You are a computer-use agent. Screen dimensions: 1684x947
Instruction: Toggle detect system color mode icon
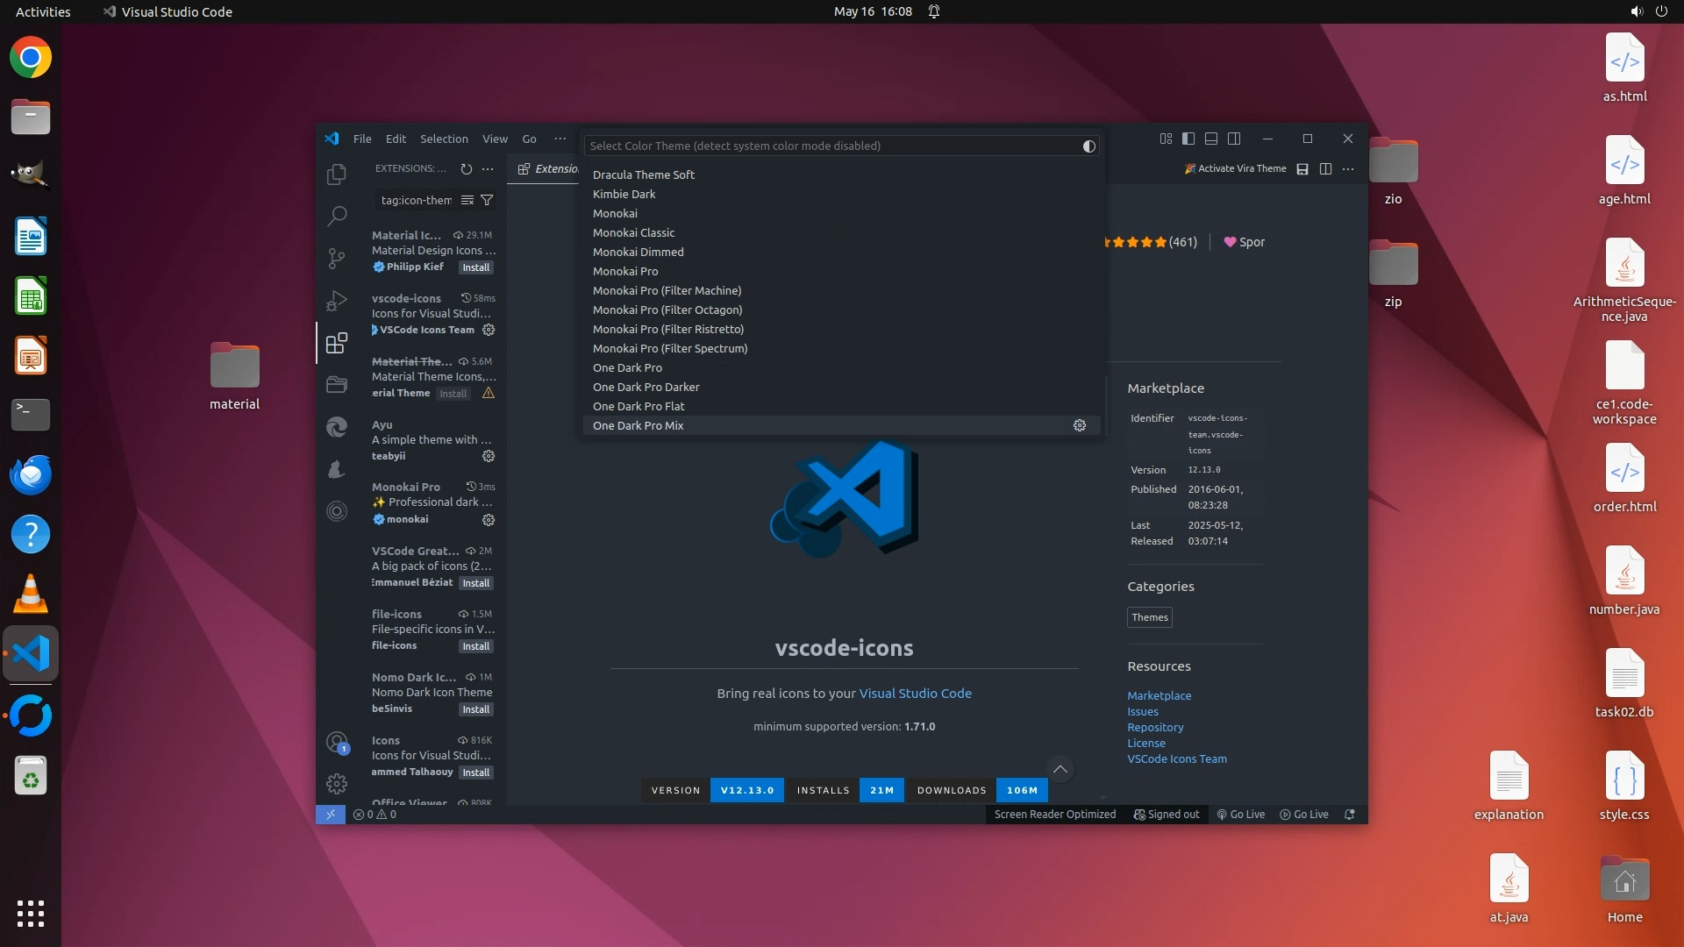(x=1088, y=146)
